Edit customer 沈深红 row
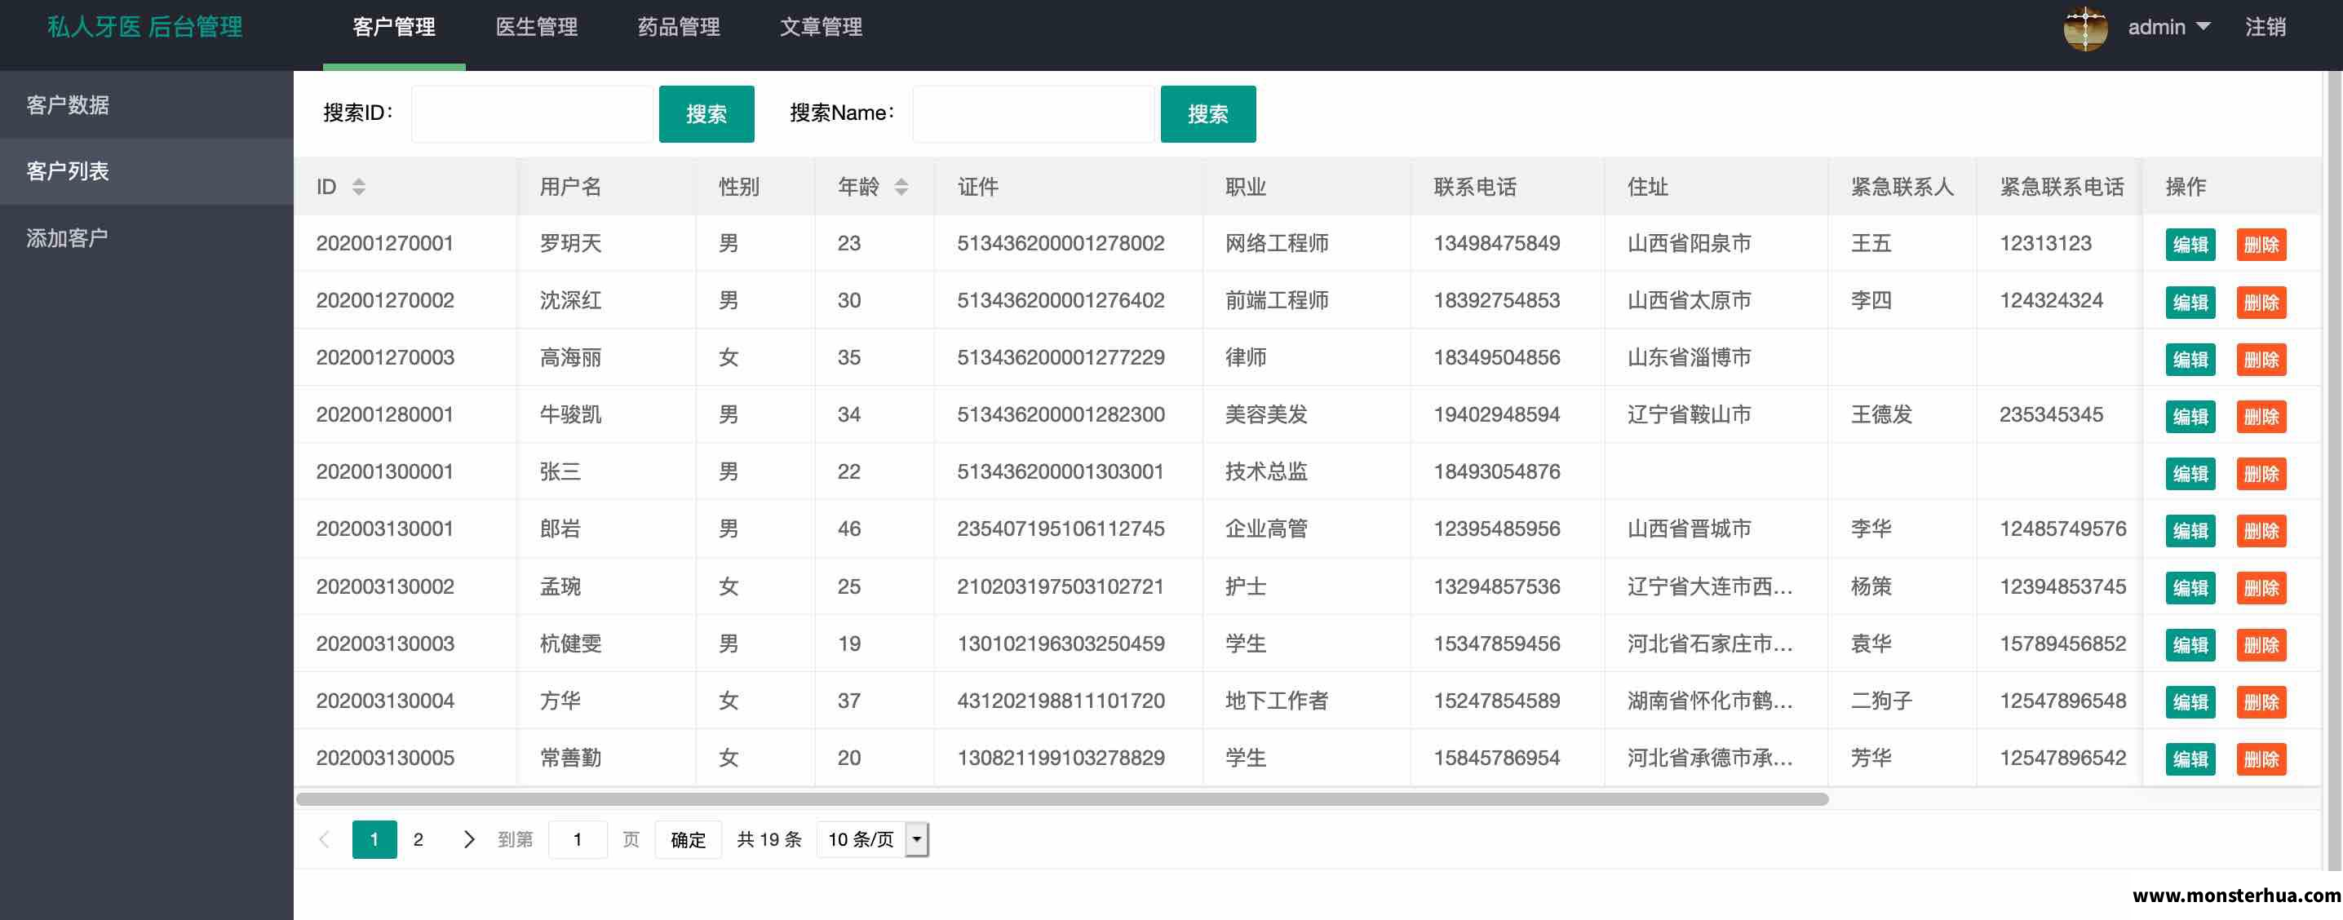2343x920 pixels. 2190,302
